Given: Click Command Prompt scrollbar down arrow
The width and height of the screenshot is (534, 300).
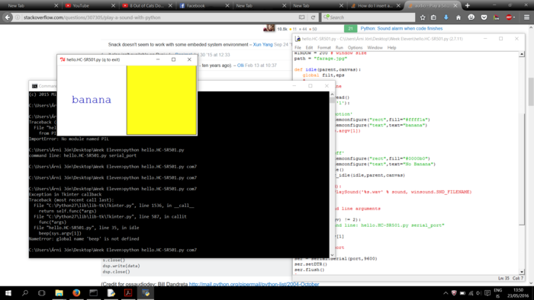Looking at the screenshot, I should [x=332, y=255].
